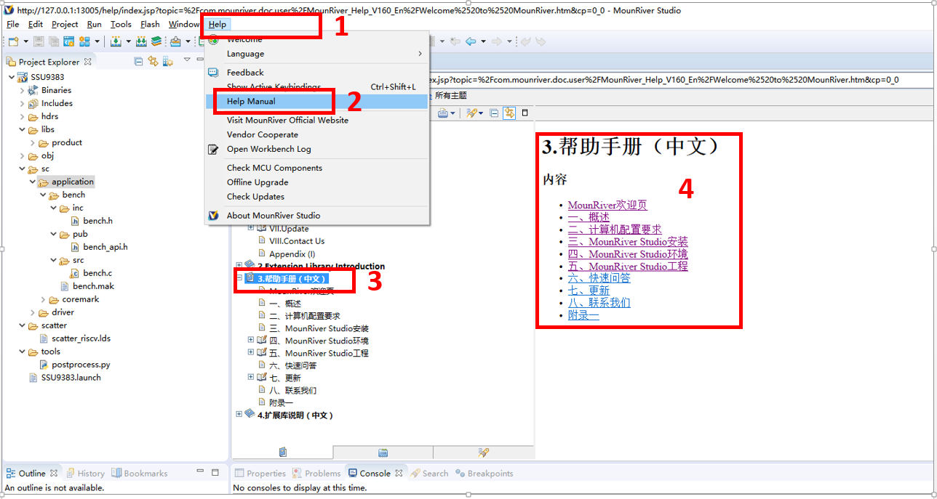This screenshot has width=937, height=499.
Task: Open the 六、快速问答 link
Action: pos(599,278)
